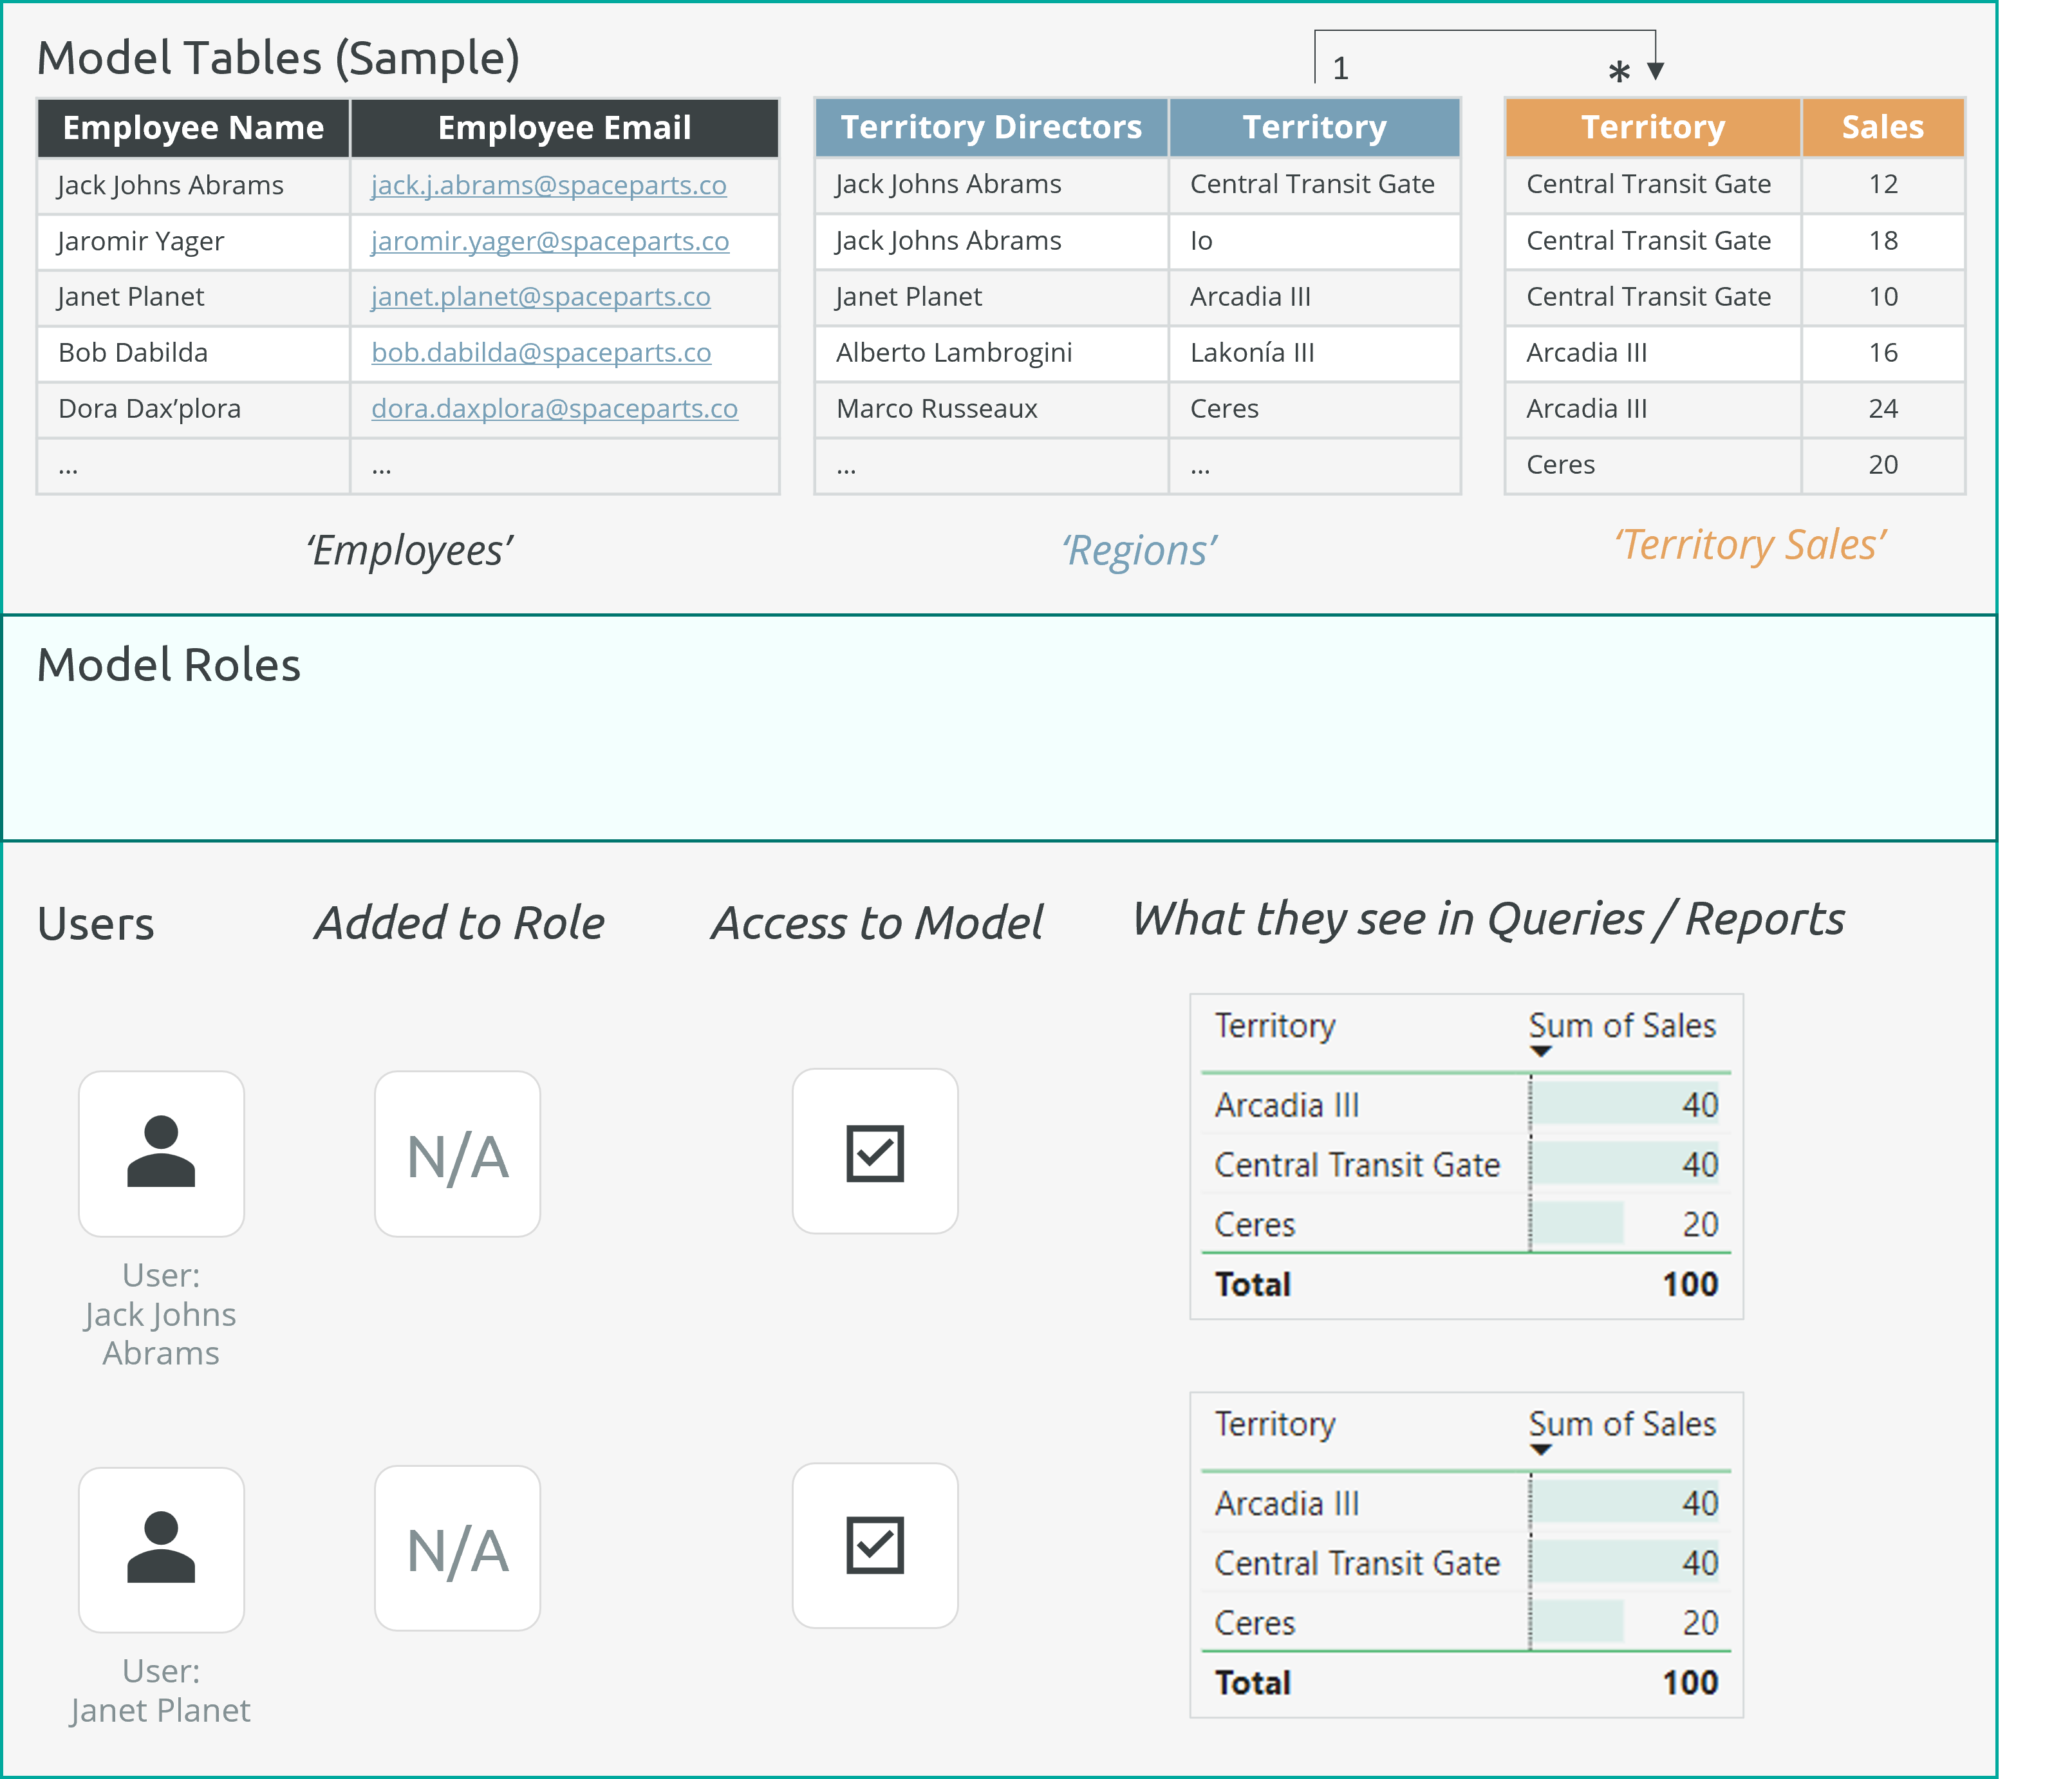Click sort arrow under second Sum of Sales

[1540, 1450]
